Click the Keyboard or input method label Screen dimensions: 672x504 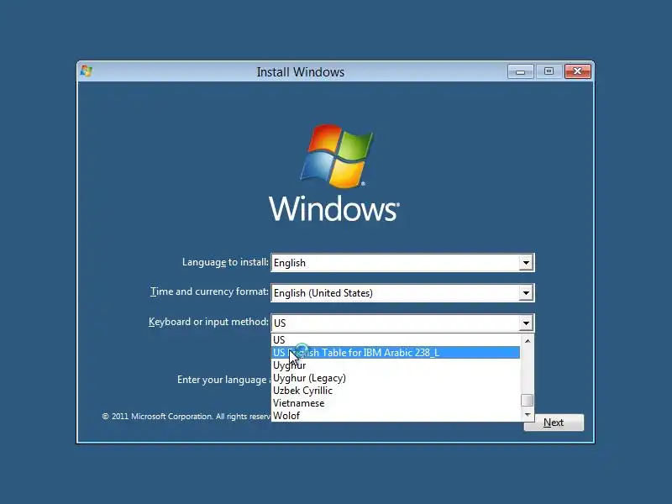point(208,322)
